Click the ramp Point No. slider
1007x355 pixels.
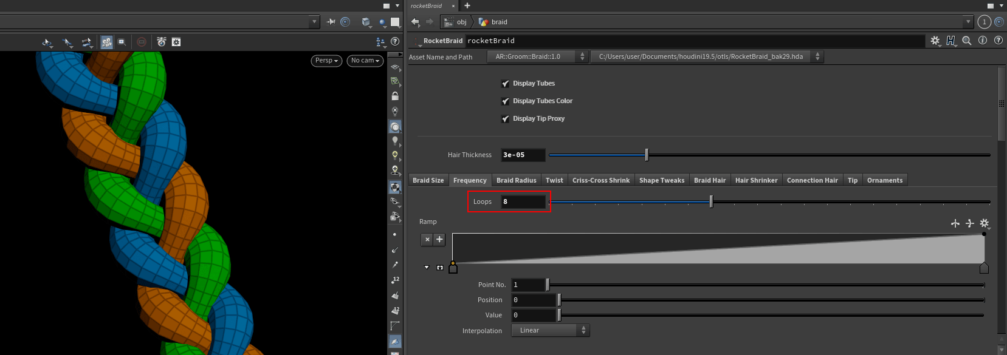tap(766, 285)
